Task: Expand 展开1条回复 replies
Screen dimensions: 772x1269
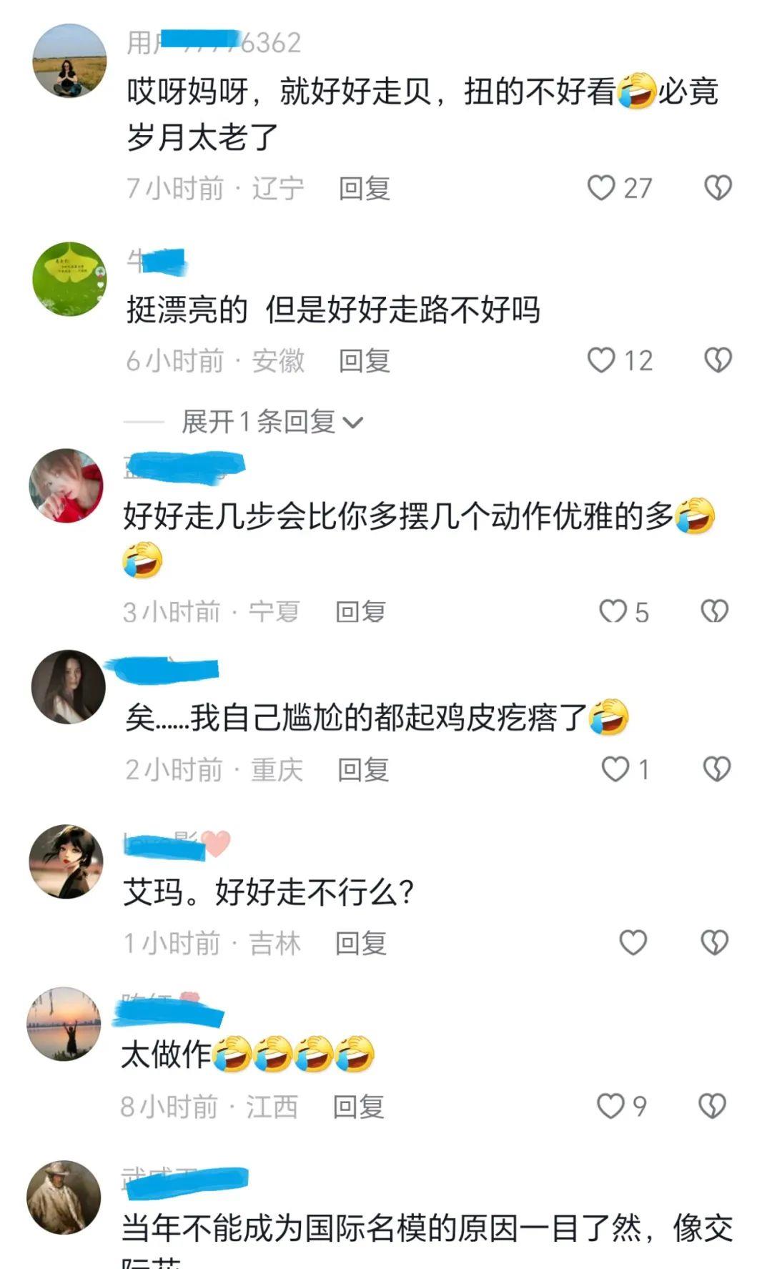Action: 272,422
